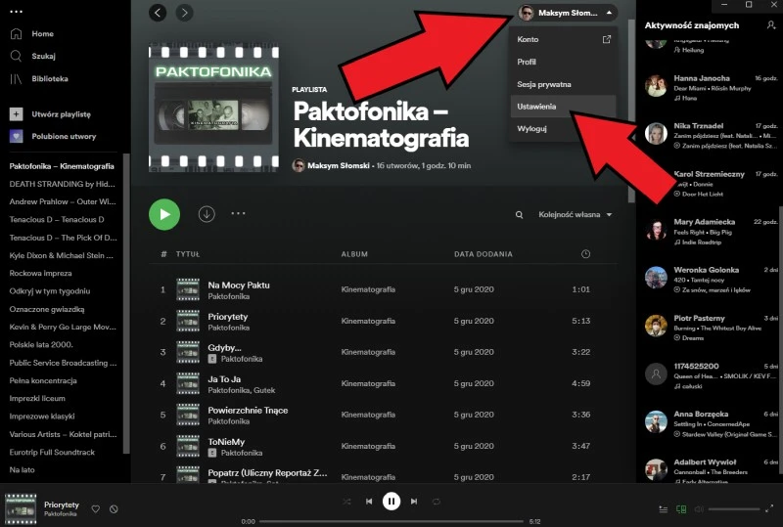
Task: Open playlist Na lato in sidebar
Action: 22,470
